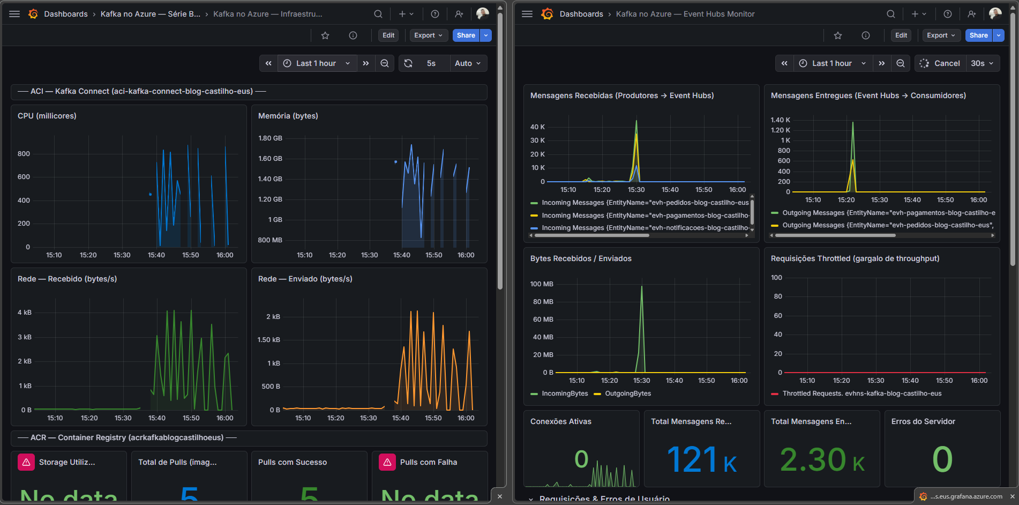Open Kafka no Azure Série B breadcrumb
Image resolution: width=1019 pixels, height=505 pixels.
tap(151, 14)
